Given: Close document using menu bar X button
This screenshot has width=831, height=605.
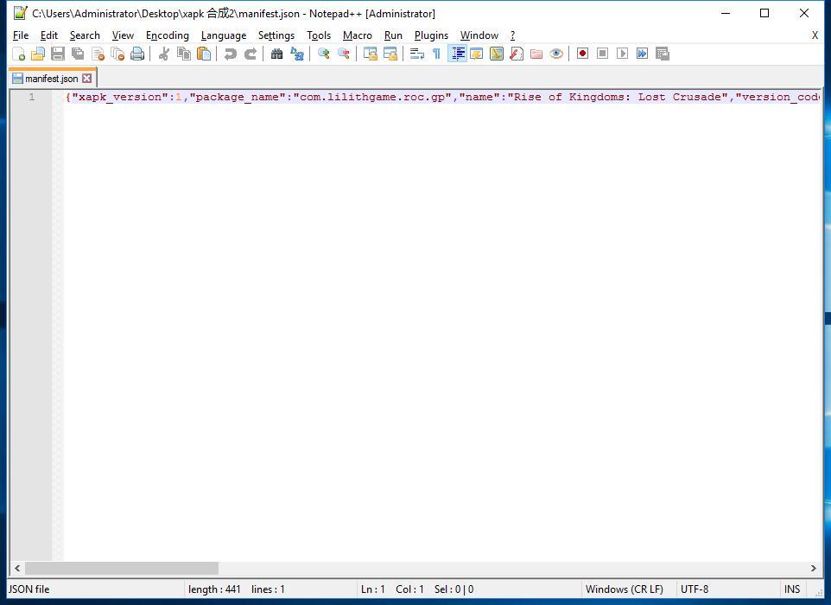Looking at the screenshot, I should click(x=815, y=35).
